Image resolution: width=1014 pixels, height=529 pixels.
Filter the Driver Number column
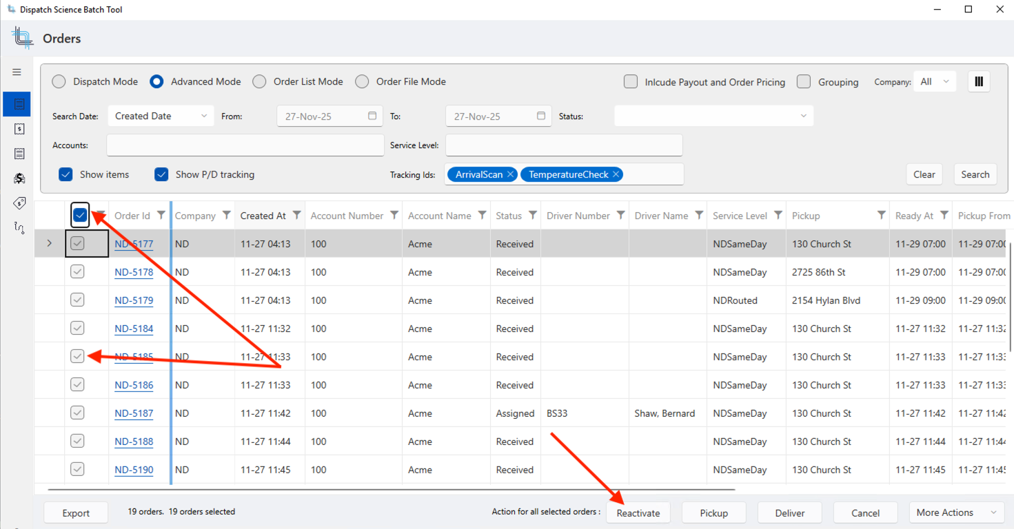tap(621, 216)
